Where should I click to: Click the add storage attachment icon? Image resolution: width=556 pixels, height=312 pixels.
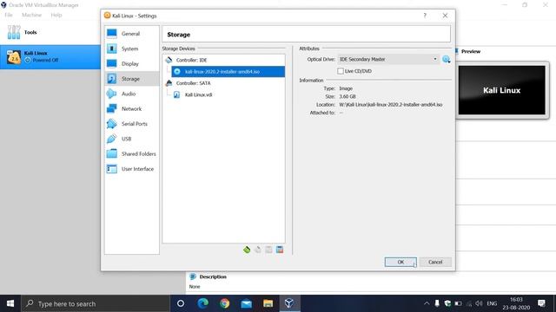pyautogui.click(x=268, y=250)
